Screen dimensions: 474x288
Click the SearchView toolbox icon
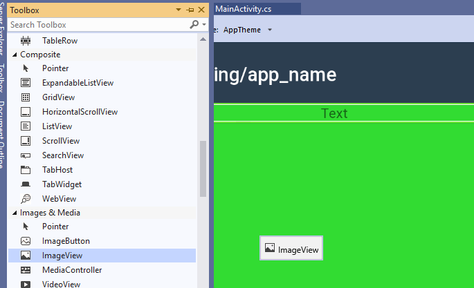[26, 155]
